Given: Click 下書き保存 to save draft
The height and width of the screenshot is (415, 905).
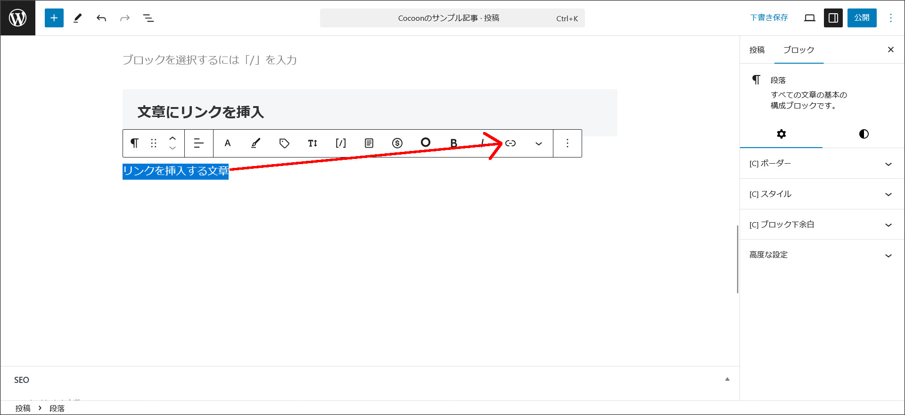Looking at the screenshot, I should click(x=769, y=18).
